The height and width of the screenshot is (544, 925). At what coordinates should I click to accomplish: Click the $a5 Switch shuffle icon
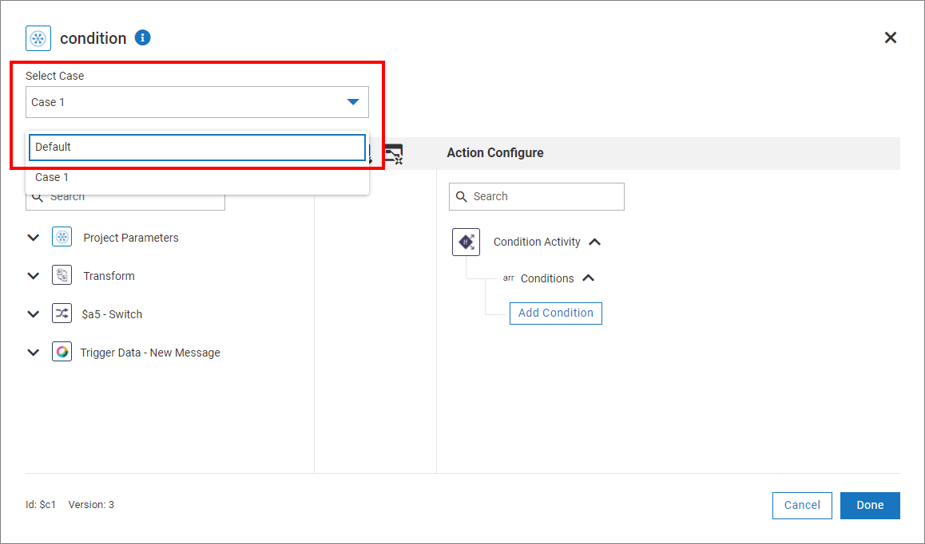point(62,314)
